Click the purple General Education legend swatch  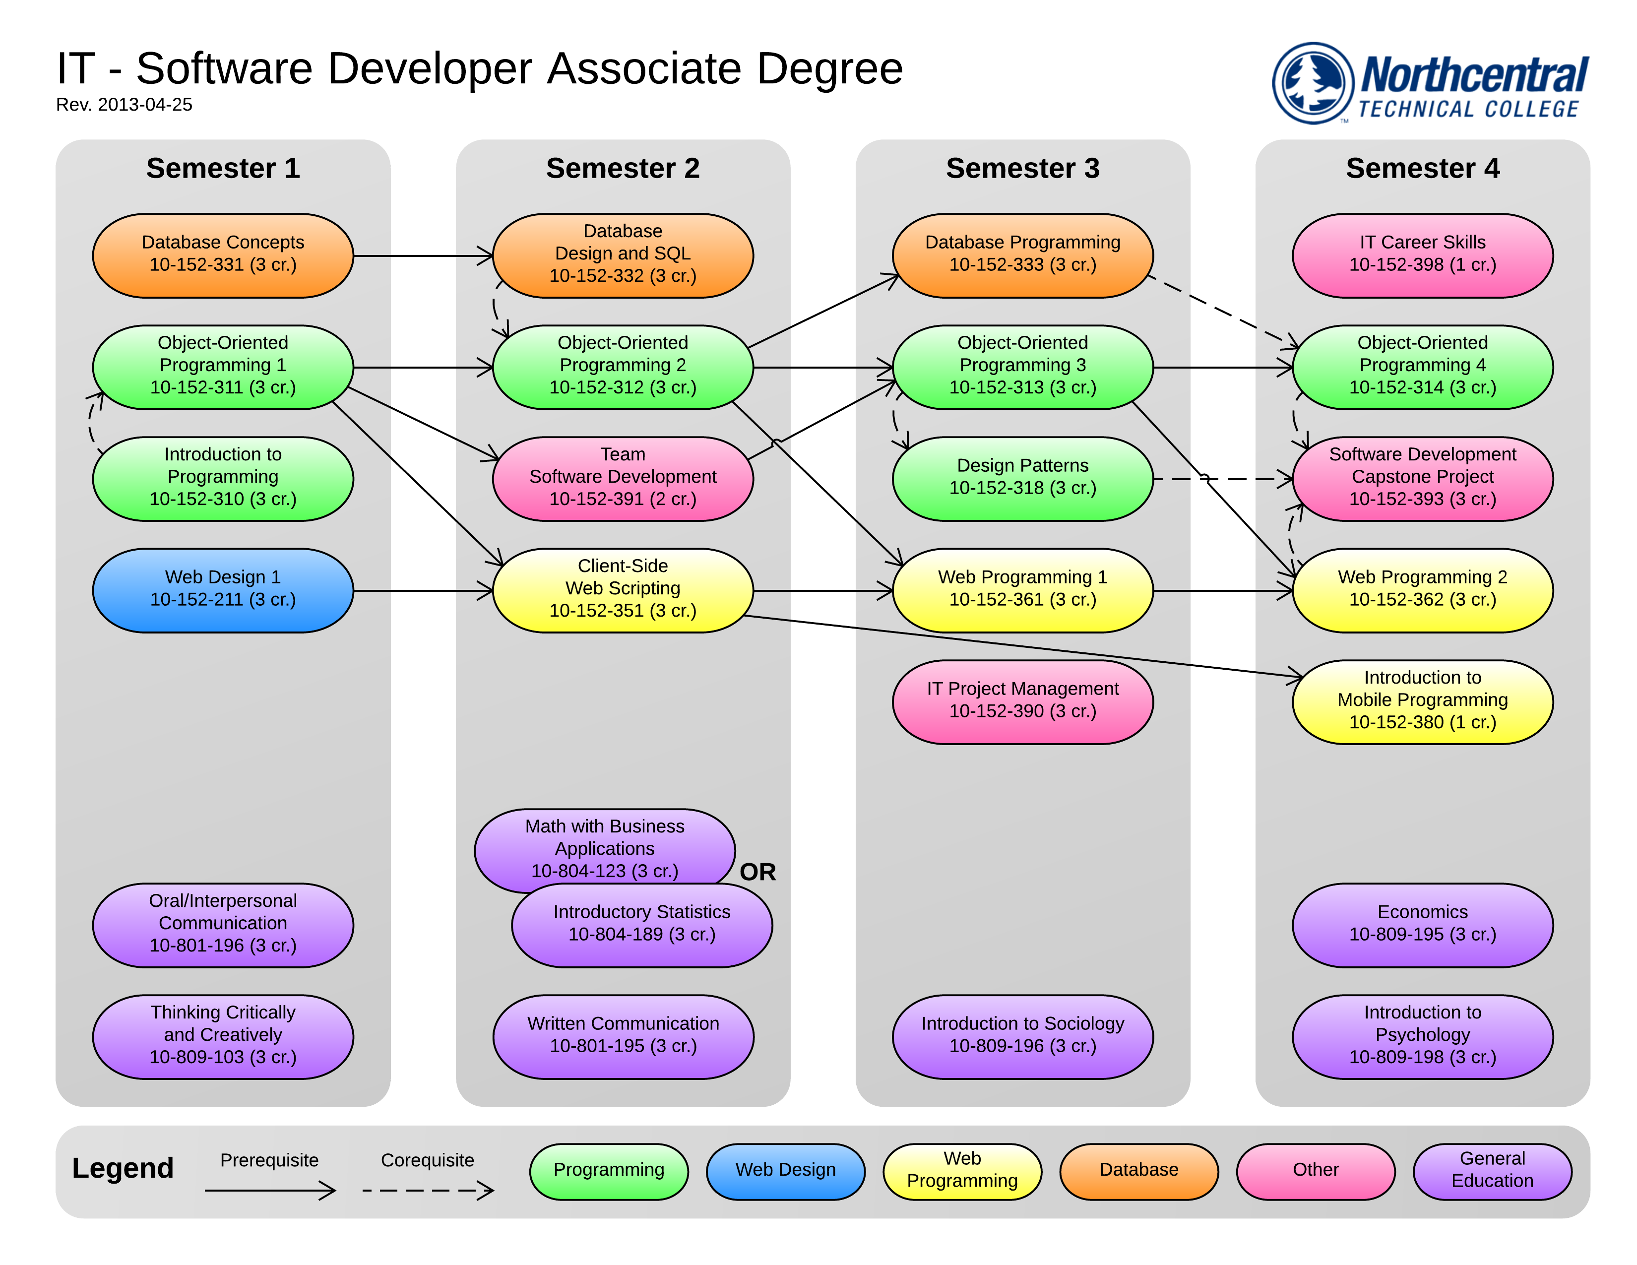(x=1492, y=1171)
